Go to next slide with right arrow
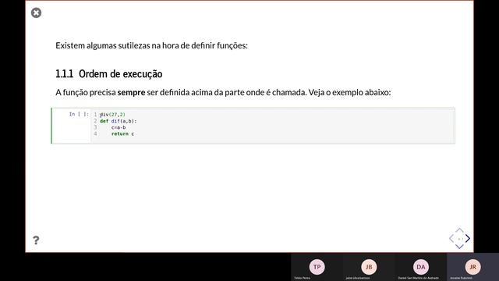The width and height of the screenshot is (499, 281). pos(468,238)
